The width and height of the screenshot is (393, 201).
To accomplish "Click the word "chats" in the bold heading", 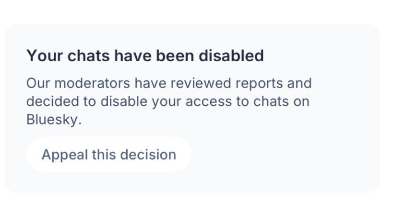I will tap(88, 56).
